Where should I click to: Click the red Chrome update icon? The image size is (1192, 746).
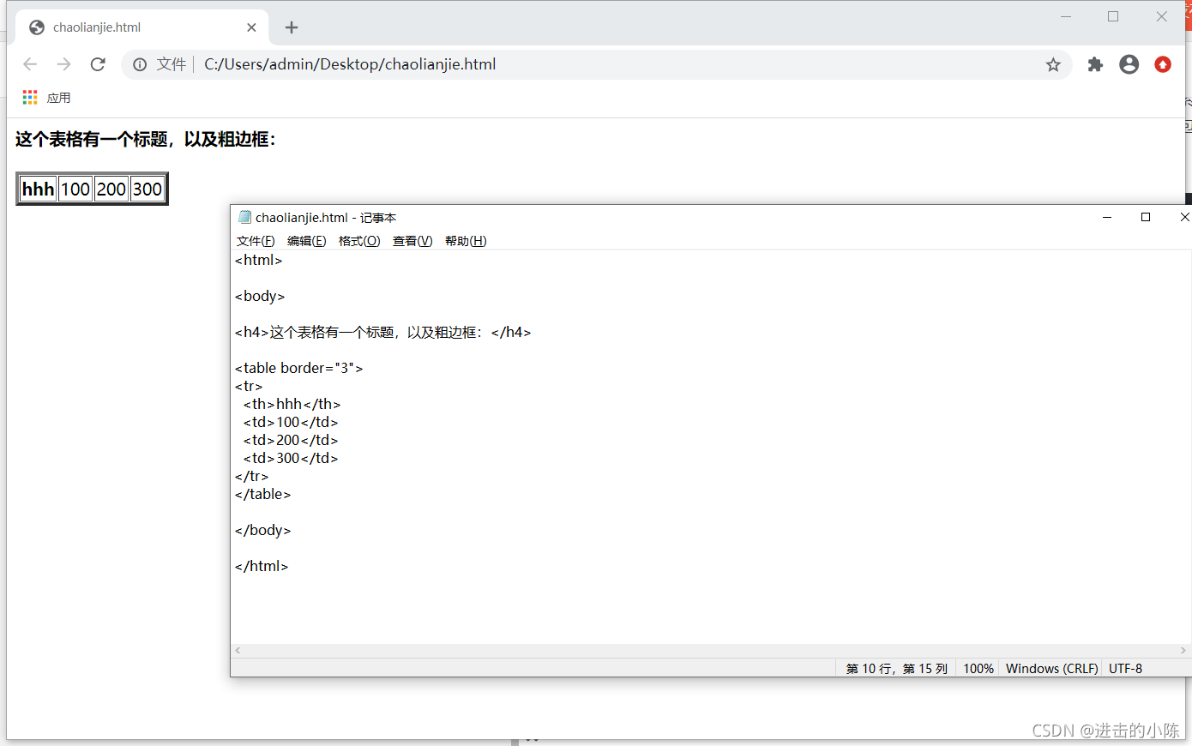point(1163,64)
